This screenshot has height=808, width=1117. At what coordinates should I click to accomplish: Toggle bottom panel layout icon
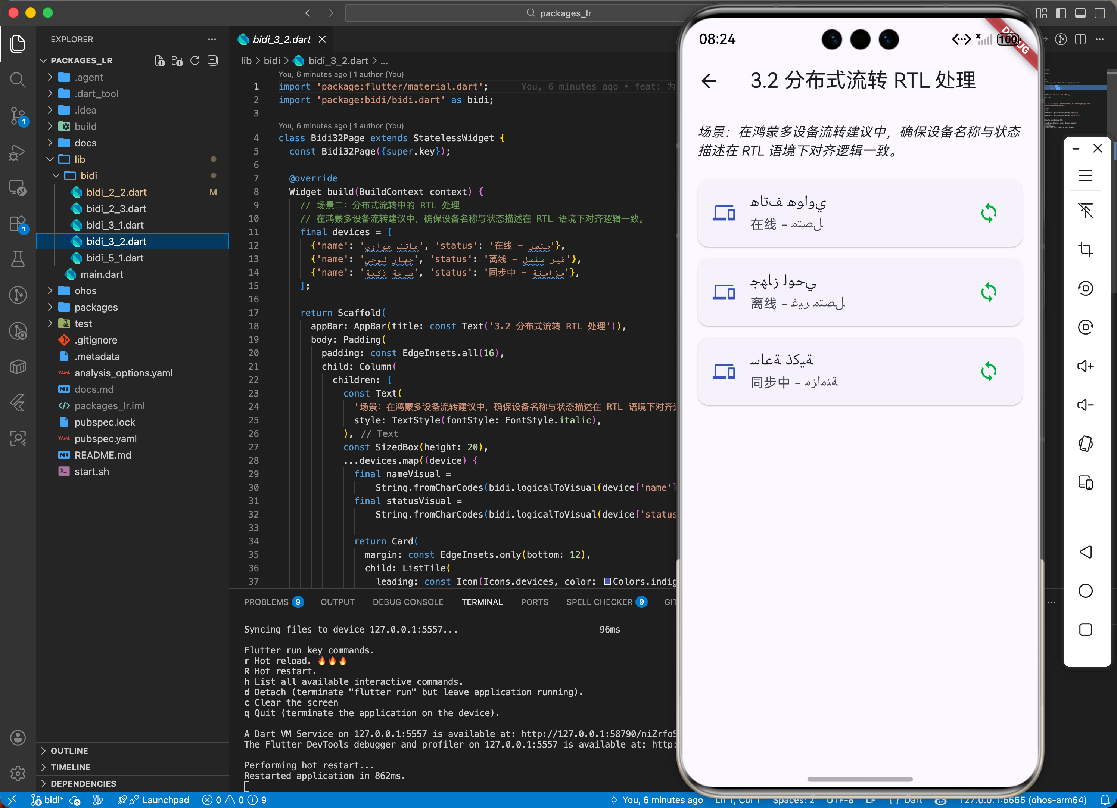pos(1080,13)
